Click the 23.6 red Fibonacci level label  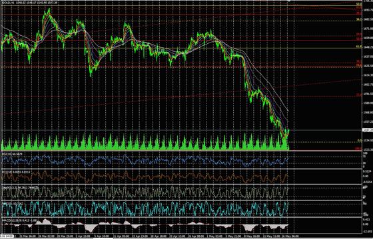click(x=359, y=94)
